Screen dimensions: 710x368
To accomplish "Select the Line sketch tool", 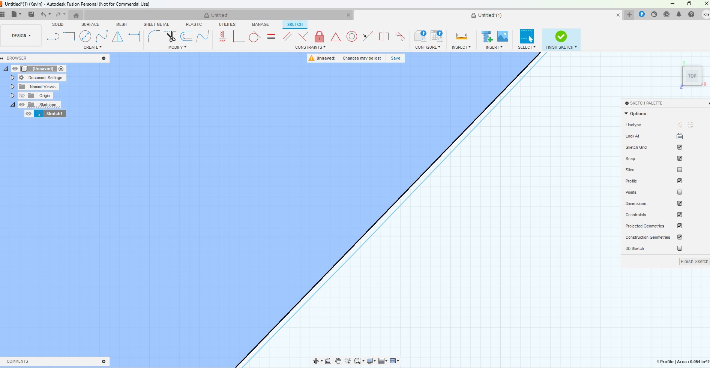I will pyautogui.click(x=53, y=36).
